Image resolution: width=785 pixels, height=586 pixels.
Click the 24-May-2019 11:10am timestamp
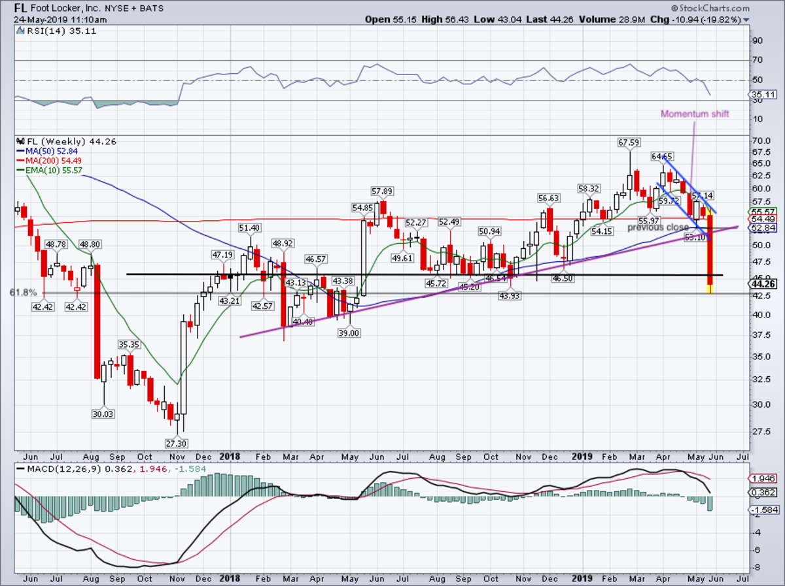click(x=60, y=20)
